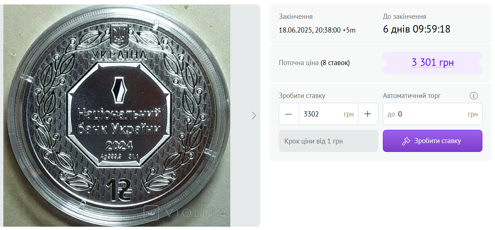495x230 pixels.
Task: Open the current price 3 301 грн link
Action: pyautogui.click(x=433, y=62)
